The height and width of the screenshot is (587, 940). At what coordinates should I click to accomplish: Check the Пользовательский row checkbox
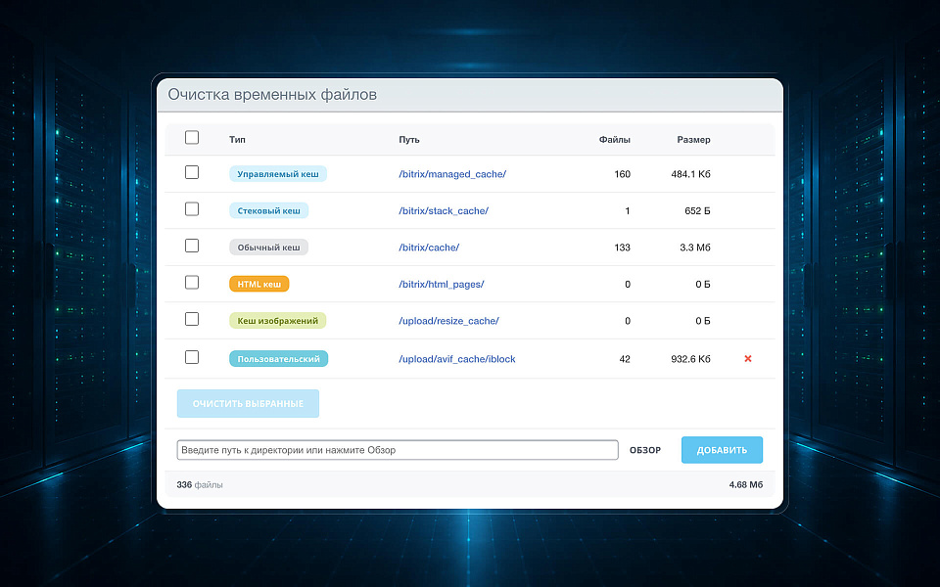[192, 357]
